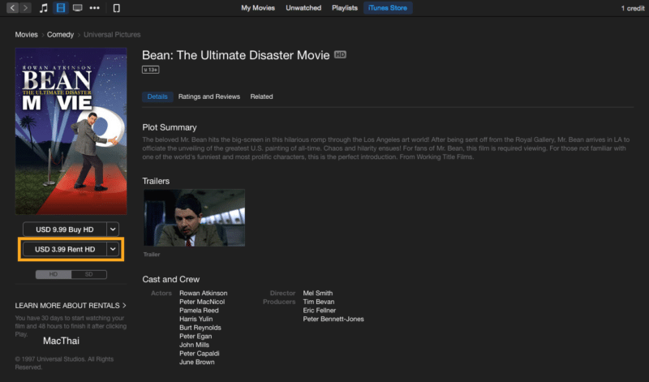Click the 'Trailer' caption under the thumbnail

pos(152,255)
